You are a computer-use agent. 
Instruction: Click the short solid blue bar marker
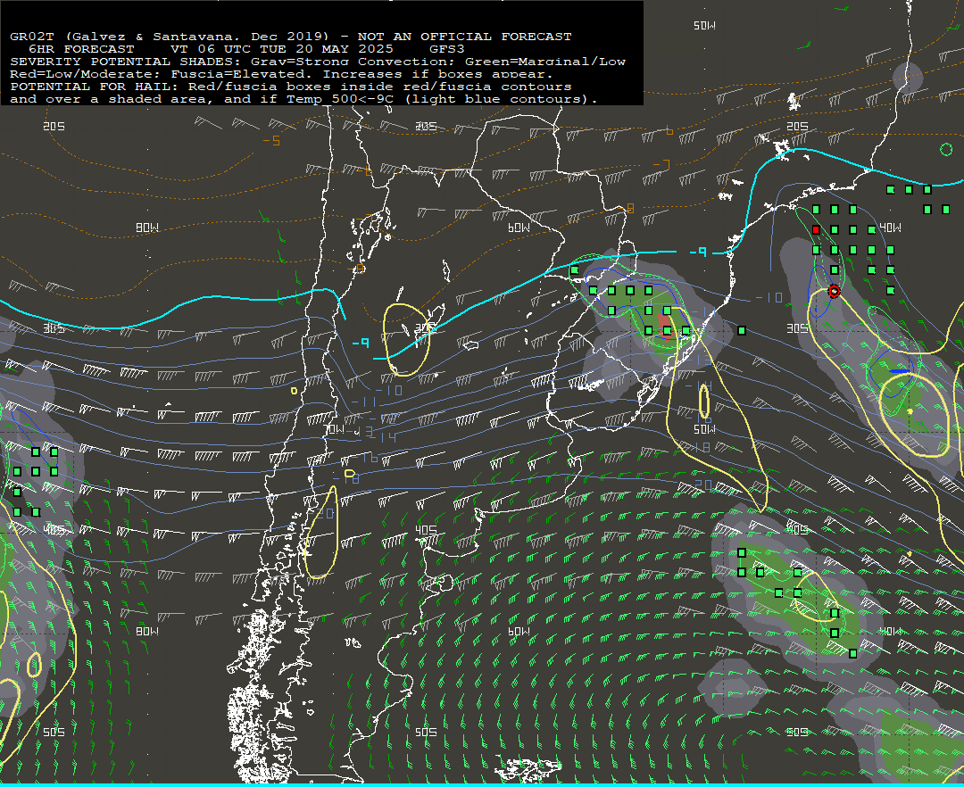click(899, 371)
